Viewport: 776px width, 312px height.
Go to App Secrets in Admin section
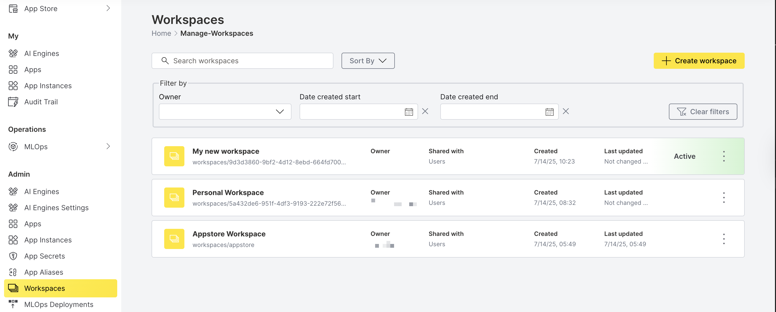click(x=44, y=256)
